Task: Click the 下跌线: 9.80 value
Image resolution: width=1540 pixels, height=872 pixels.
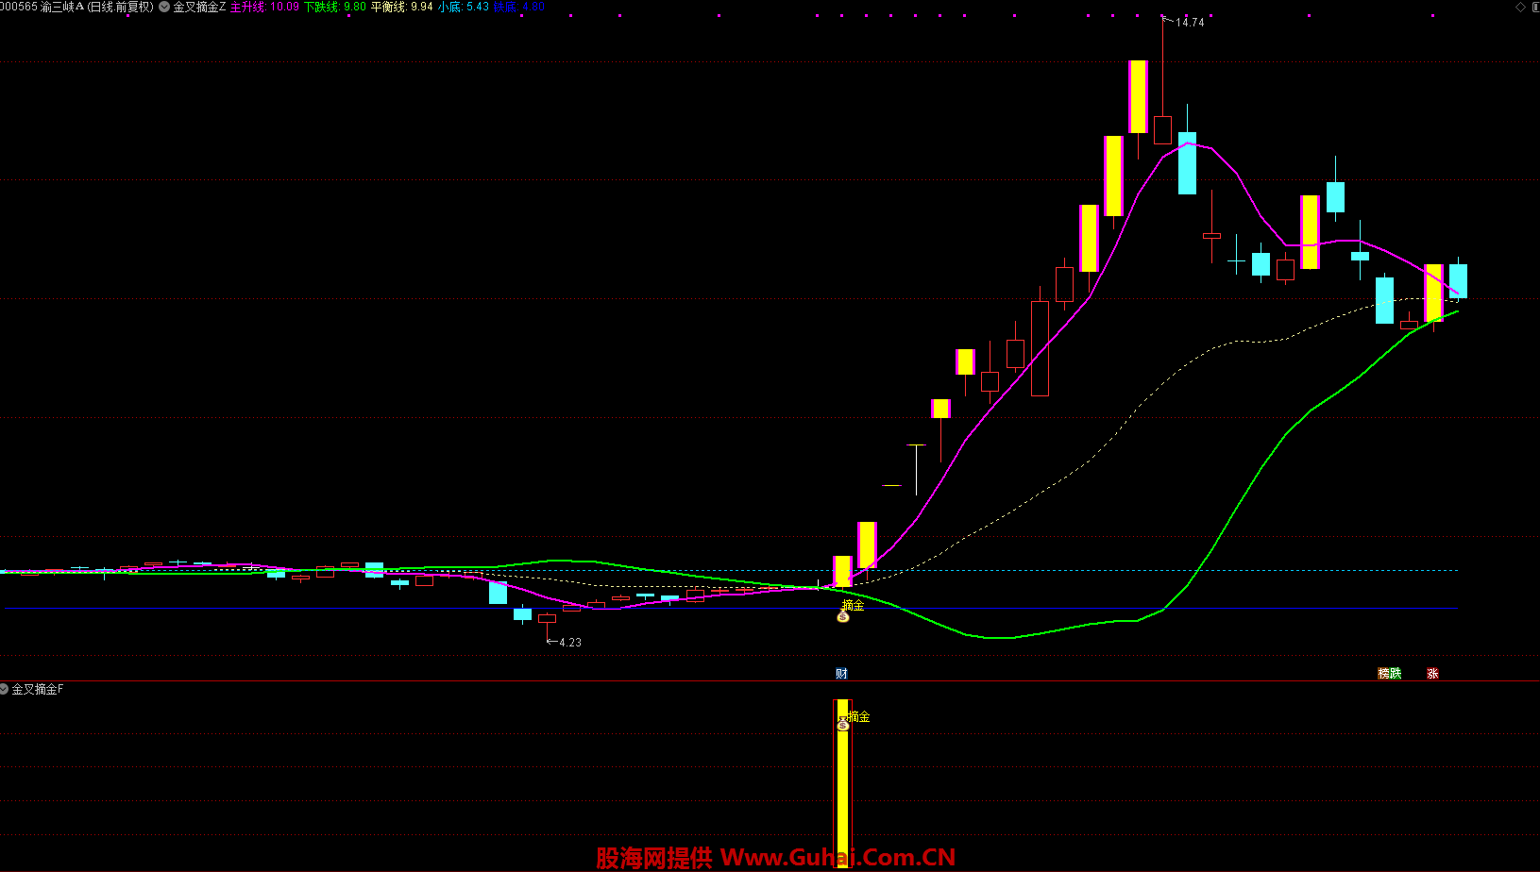Action: point(335,7)
